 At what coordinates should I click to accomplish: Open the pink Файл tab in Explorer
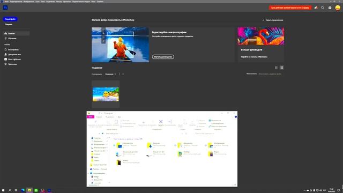tap(91, 117)
